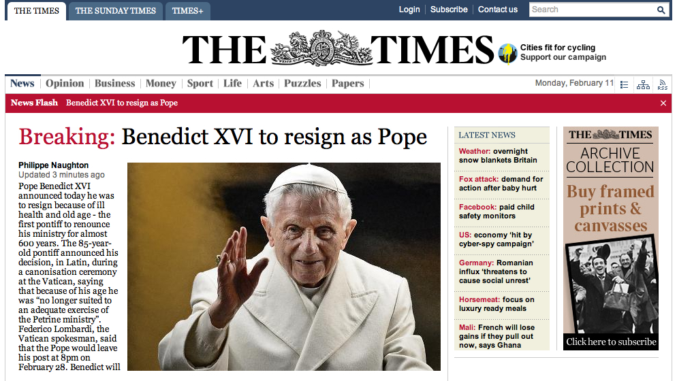Click the search magnifier icon
Screen dimensions: 677x381
661,10
